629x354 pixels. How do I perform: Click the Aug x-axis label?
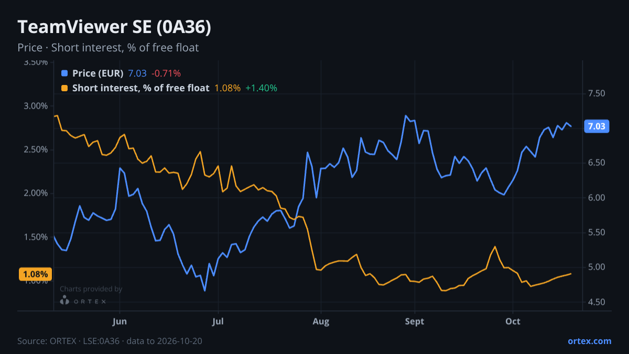coord(320,321)
